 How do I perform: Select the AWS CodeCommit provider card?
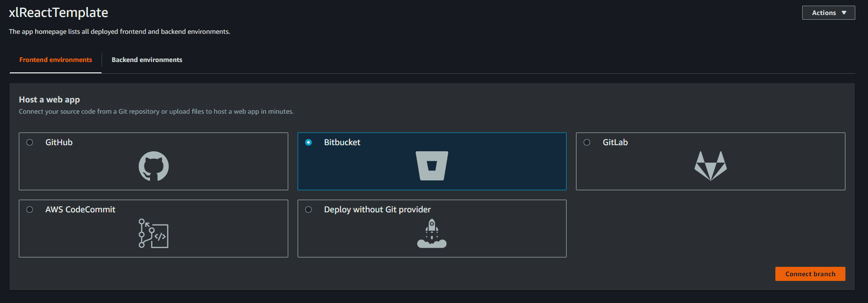tap(153, 228)
